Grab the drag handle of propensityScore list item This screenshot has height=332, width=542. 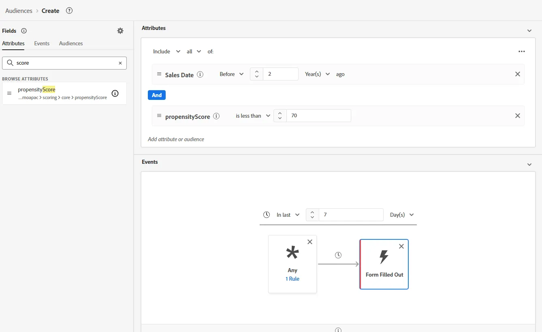coord(9,93)
